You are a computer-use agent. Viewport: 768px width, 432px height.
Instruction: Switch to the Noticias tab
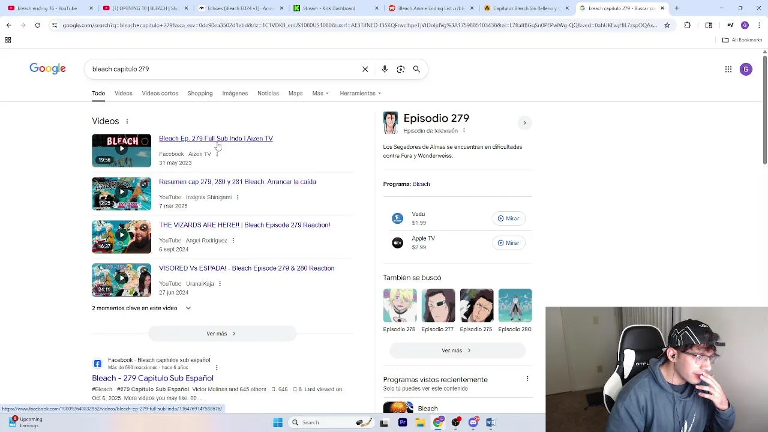(x=268, y=93)
